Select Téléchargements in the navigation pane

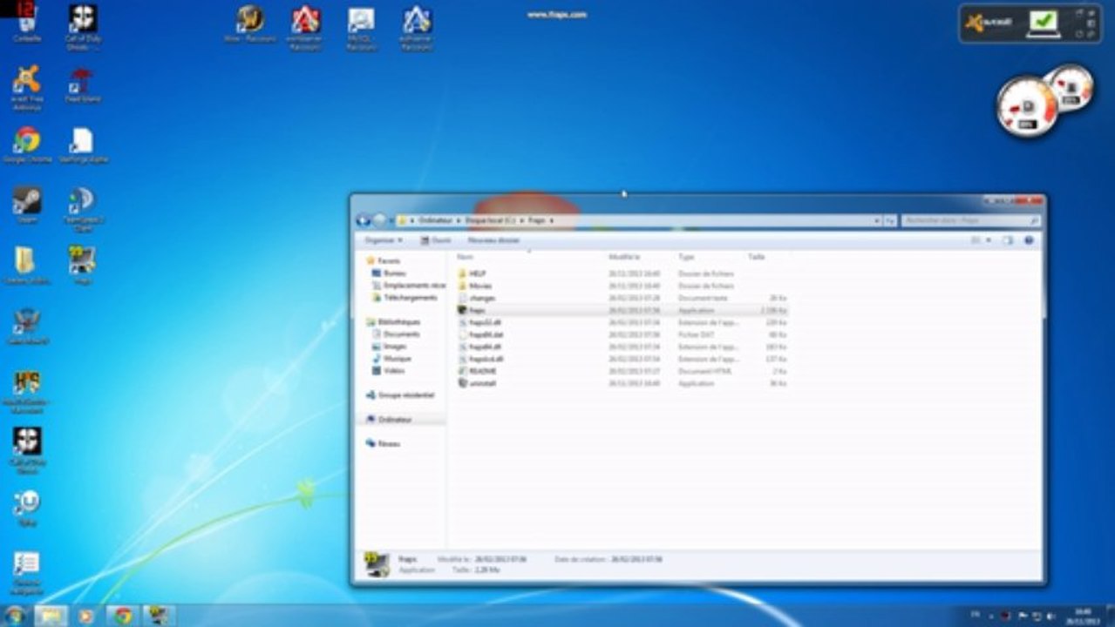pyautogui.click(x=405, y=297)
